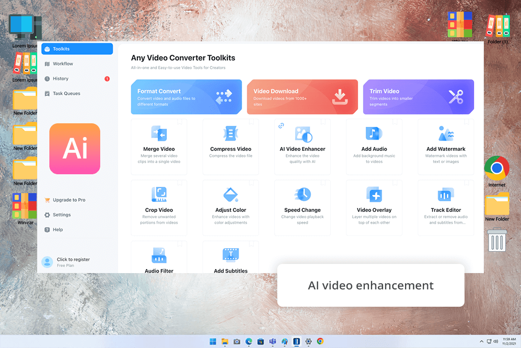Open the Video Overlay tool

(x=374, y=207)
